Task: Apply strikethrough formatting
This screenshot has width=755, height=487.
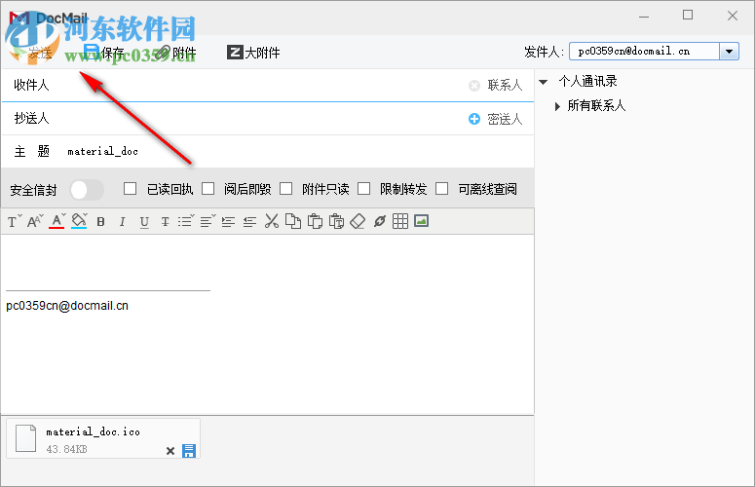Action: [x=166, y=222]
